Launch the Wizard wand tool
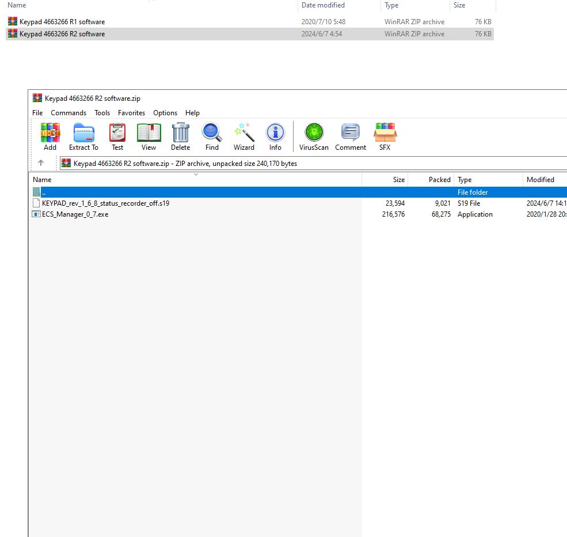 (244, 133)
